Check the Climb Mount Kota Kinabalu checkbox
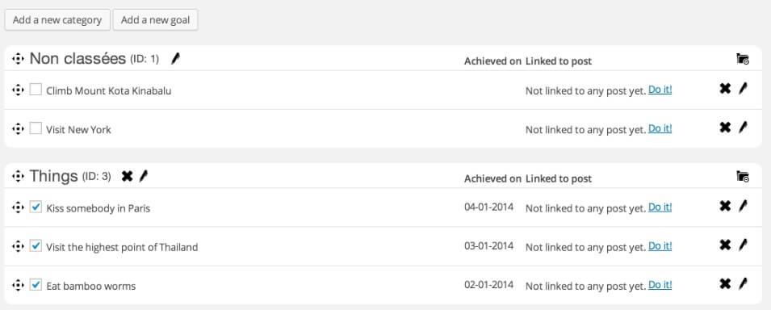This screenshot has height=310, width=771. click(x=36, y=90)
